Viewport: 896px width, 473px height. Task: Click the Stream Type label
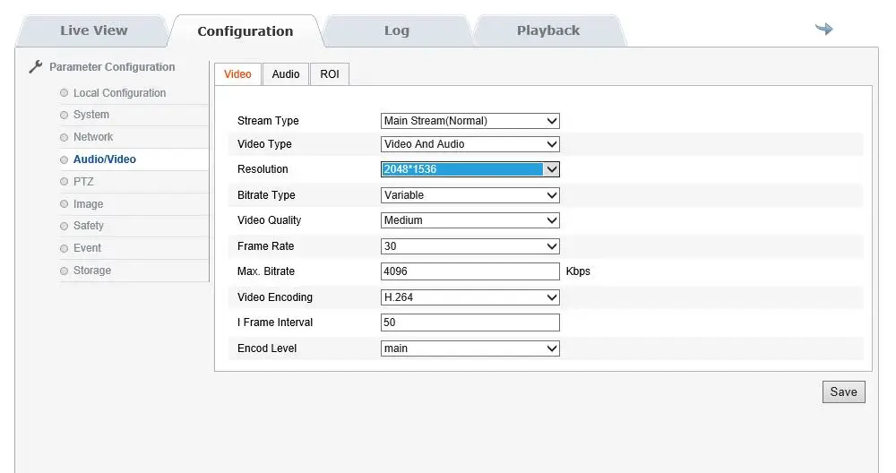click(268, 121)
